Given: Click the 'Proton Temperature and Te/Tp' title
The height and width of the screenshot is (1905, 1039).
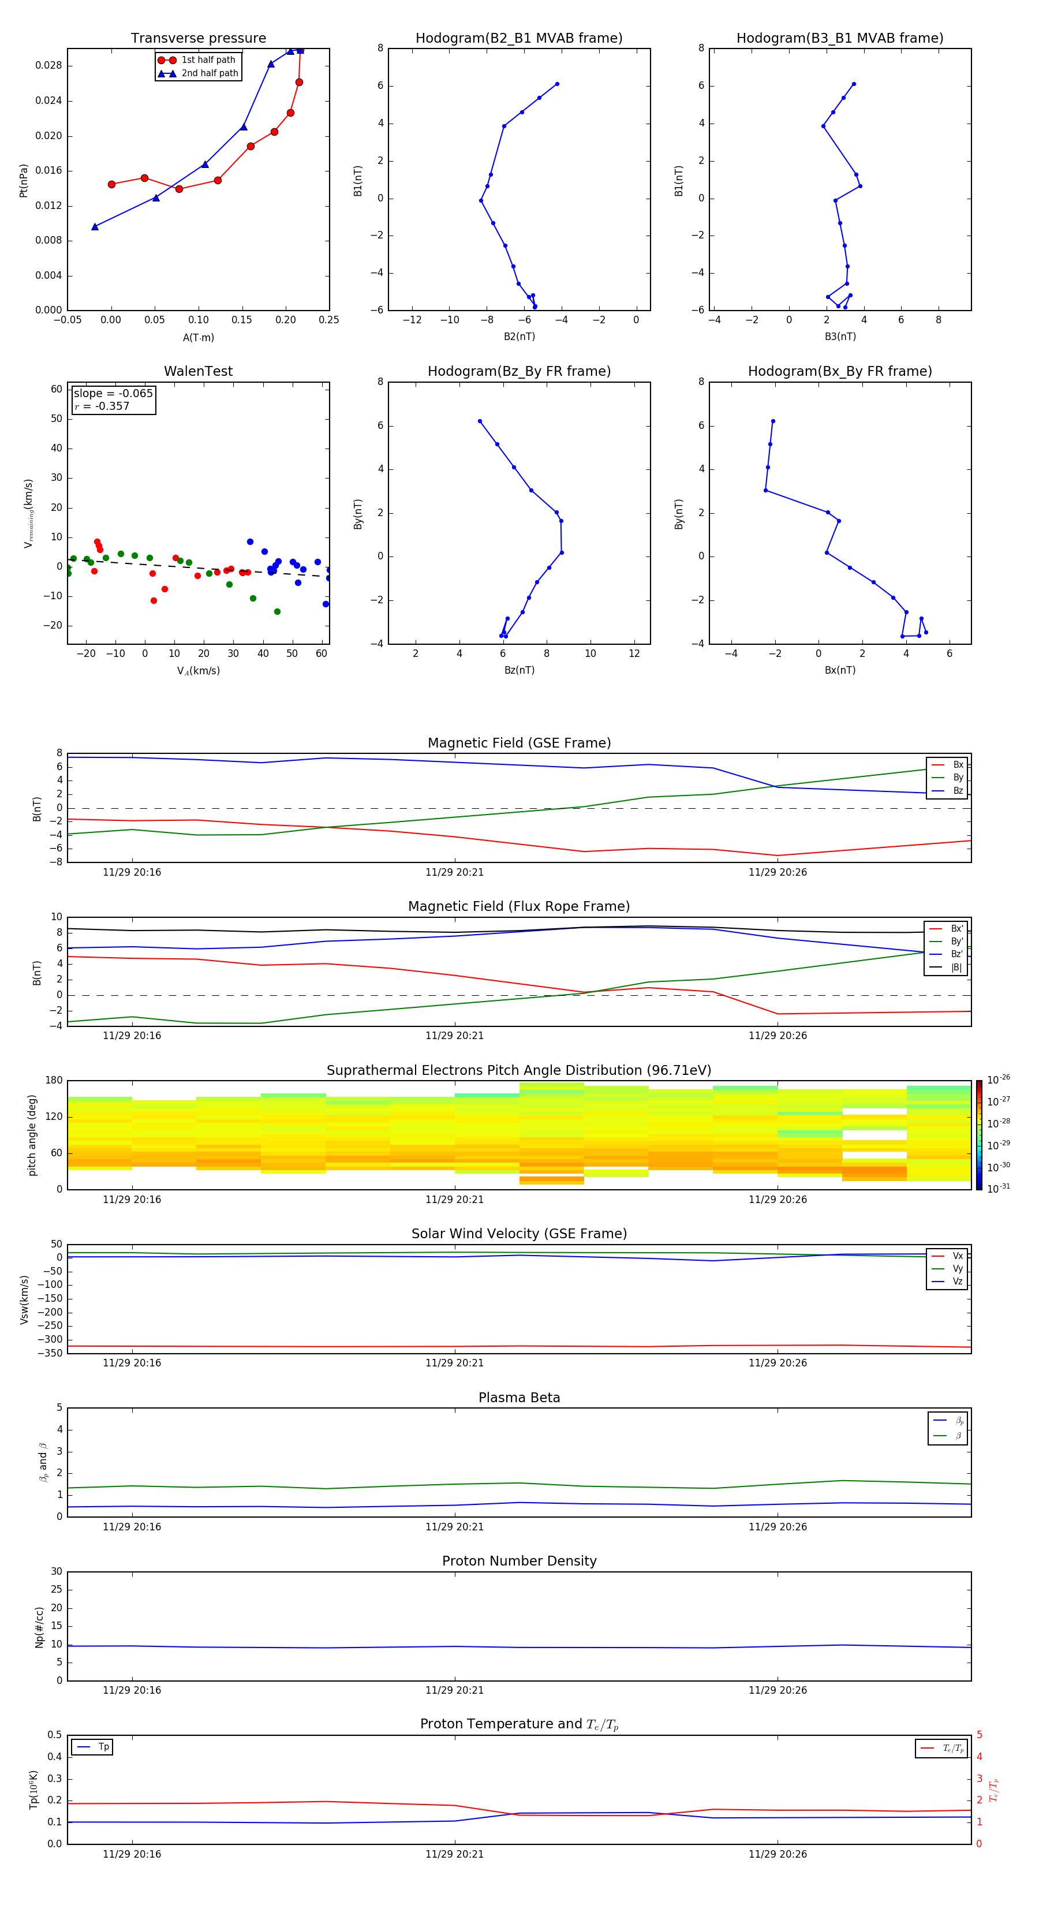Looking at the screenshot, I should coord(519,1724).
